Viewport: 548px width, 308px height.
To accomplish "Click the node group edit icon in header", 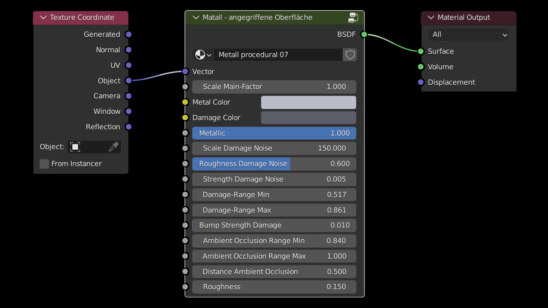I will 353,18.
